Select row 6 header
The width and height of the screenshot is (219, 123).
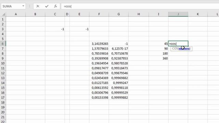click(3, 44)
